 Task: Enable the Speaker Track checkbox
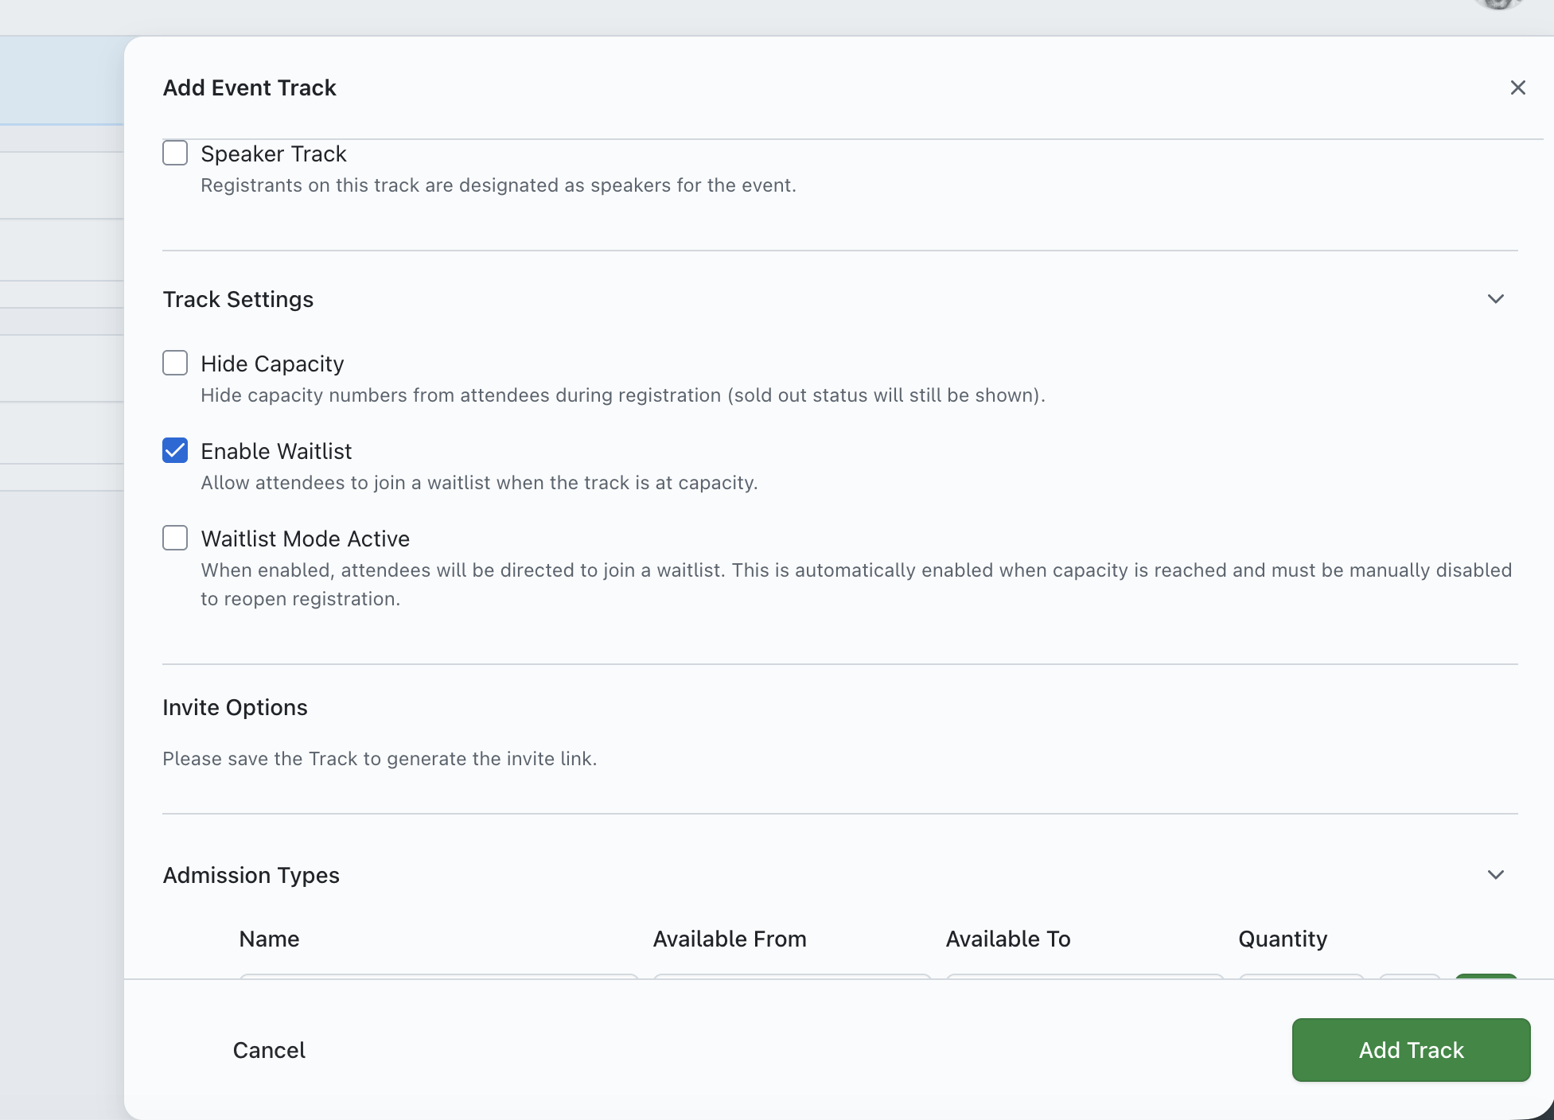tap(175, 153)
